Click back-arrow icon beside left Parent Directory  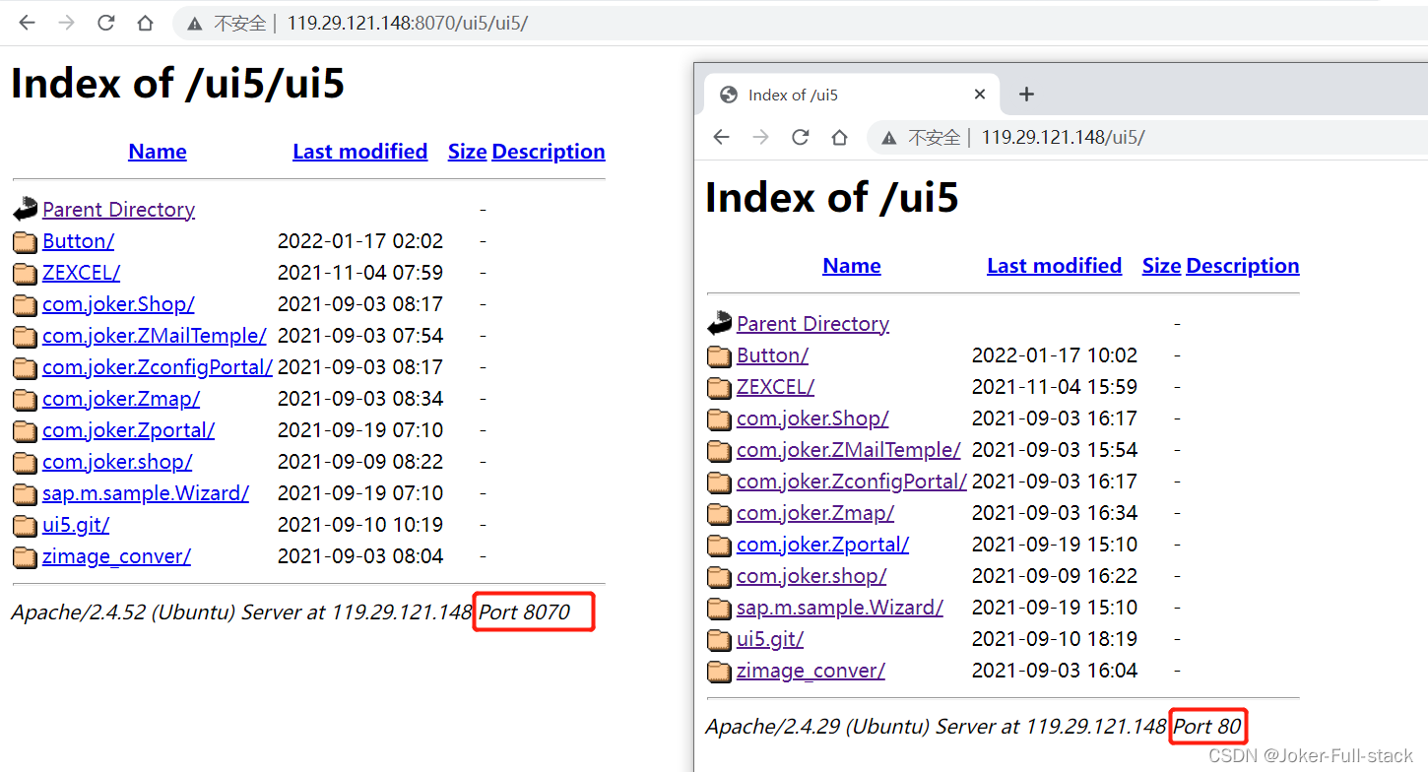click(x=25, y=210)
